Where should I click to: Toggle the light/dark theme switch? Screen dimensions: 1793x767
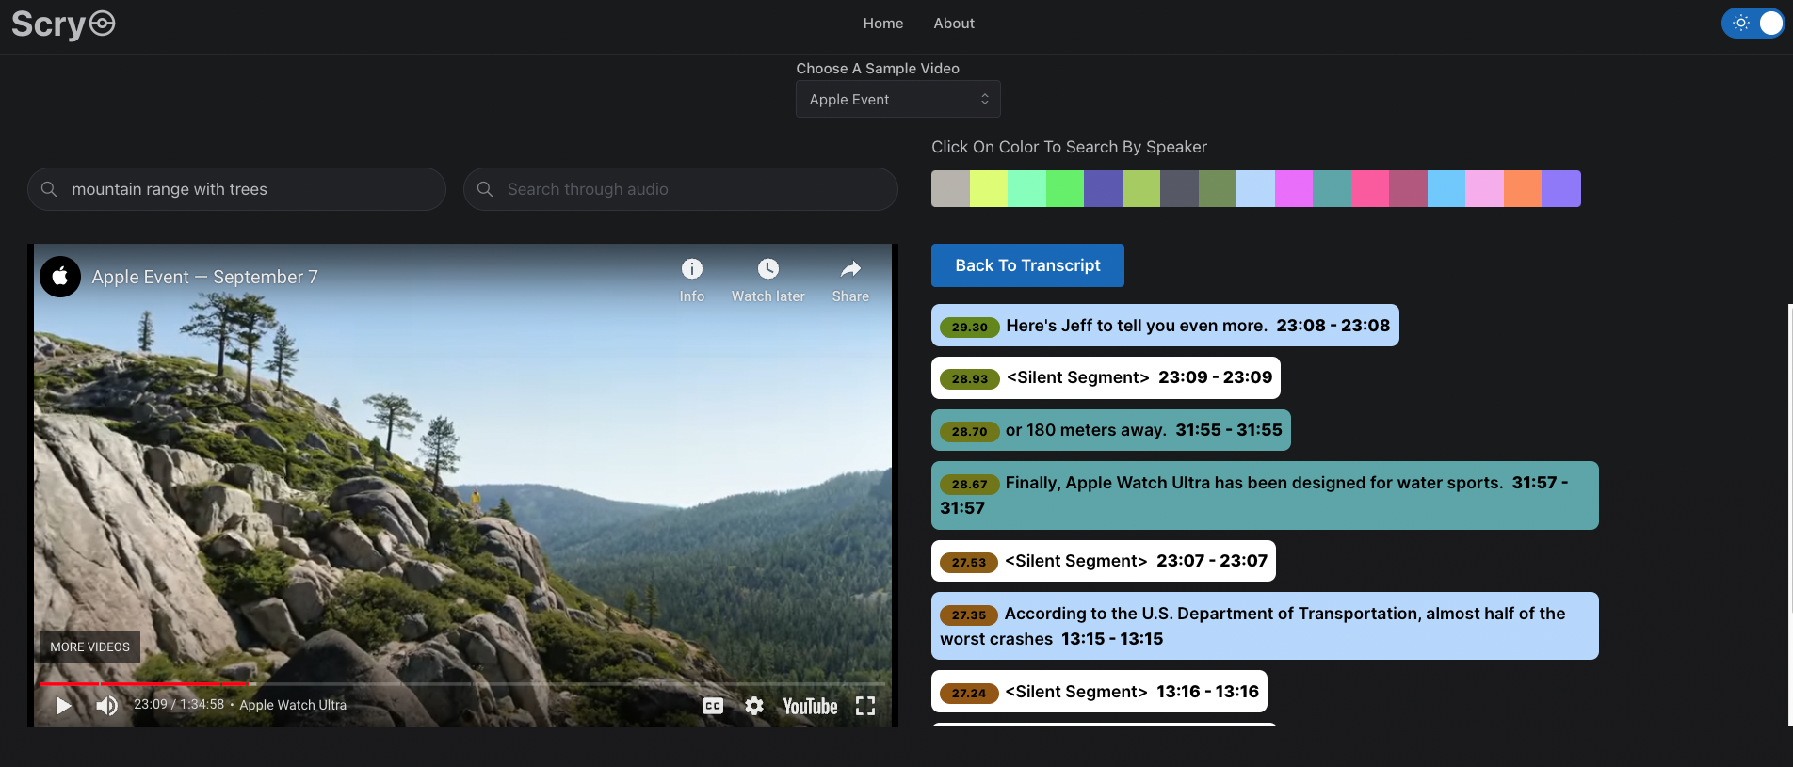tap(1753, 24)
